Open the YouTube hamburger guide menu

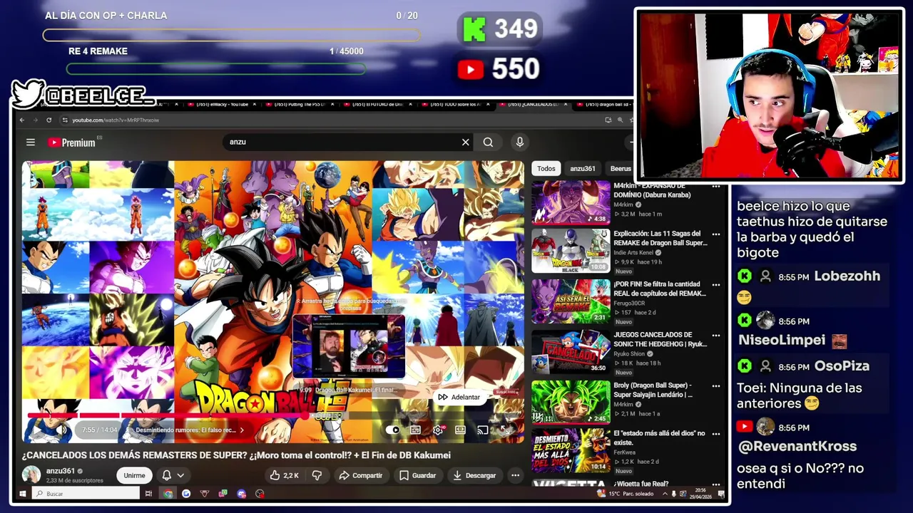point(31,142)
